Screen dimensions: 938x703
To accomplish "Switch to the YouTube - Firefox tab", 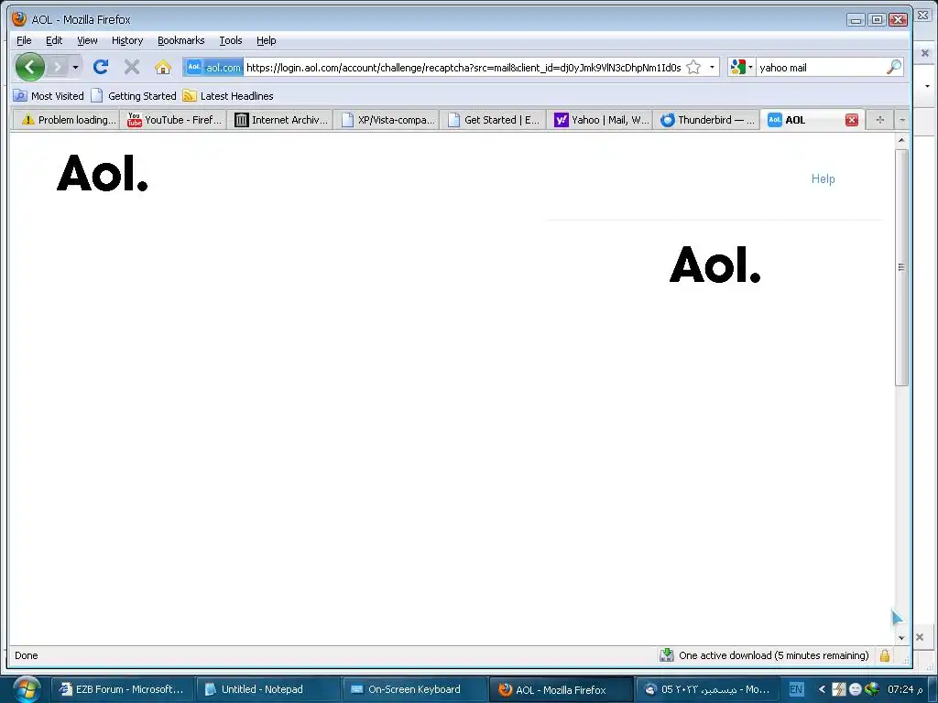I will point(173,120).
